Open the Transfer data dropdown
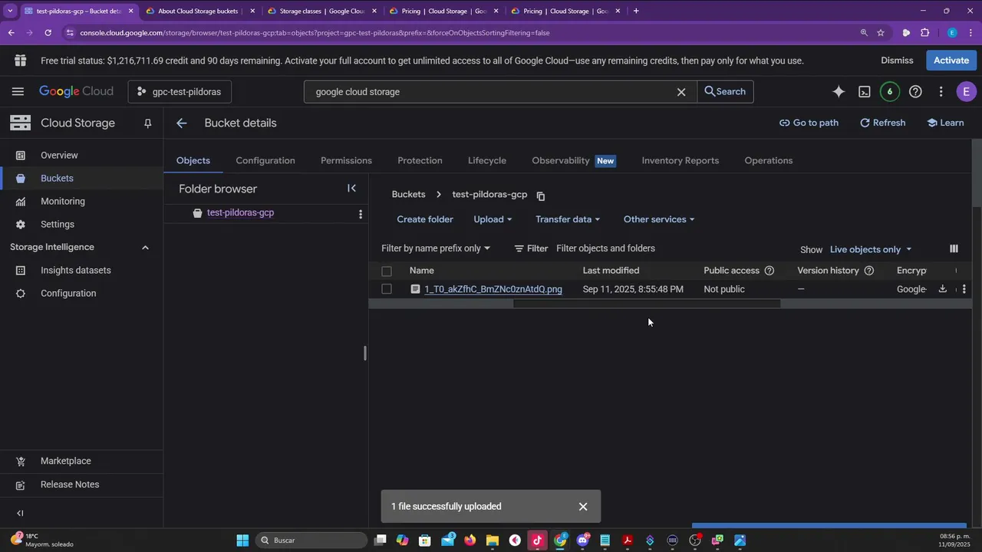Screen dimensions: 982x552 point(568,219)
